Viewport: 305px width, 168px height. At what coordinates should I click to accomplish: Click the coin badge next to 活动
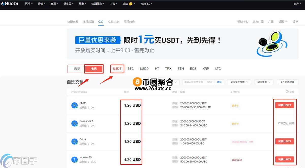131,4
